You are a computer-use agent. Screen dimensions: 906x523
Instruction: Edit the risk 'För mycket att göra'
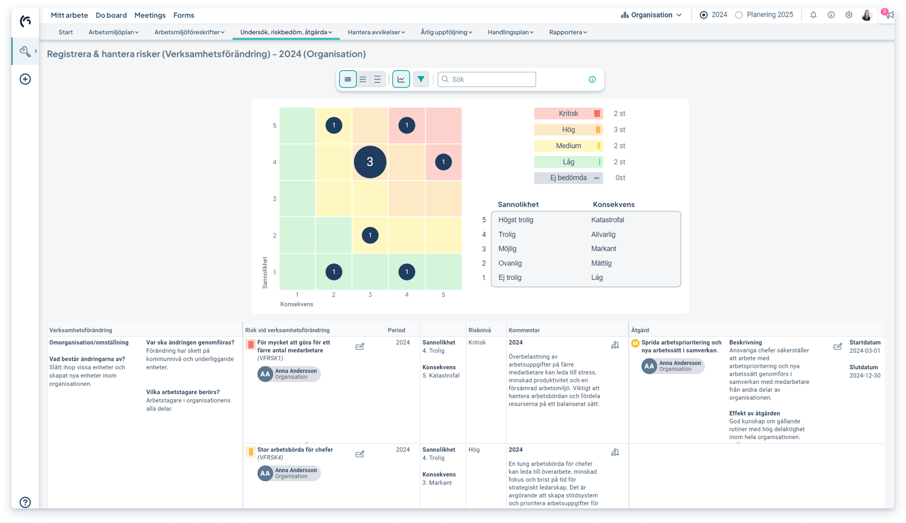click(360, 346)
